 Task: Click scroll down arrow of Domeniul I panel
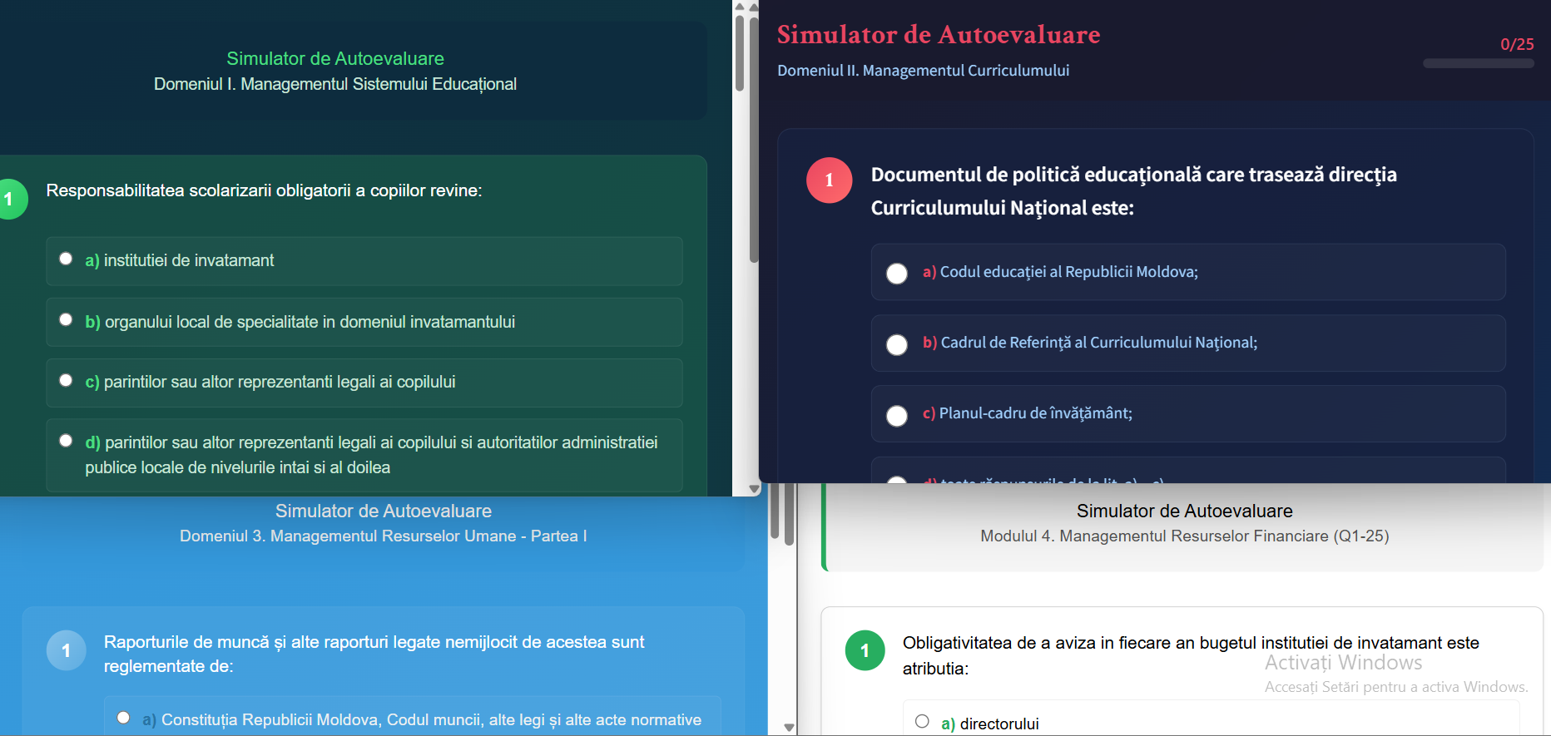[754, 489]
